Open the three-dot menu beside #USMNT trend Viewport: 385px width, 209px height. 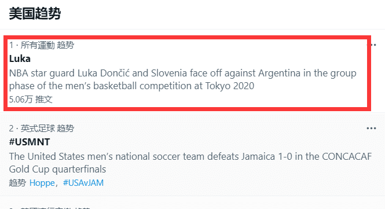pyautogui.click(x=371, y=129)
